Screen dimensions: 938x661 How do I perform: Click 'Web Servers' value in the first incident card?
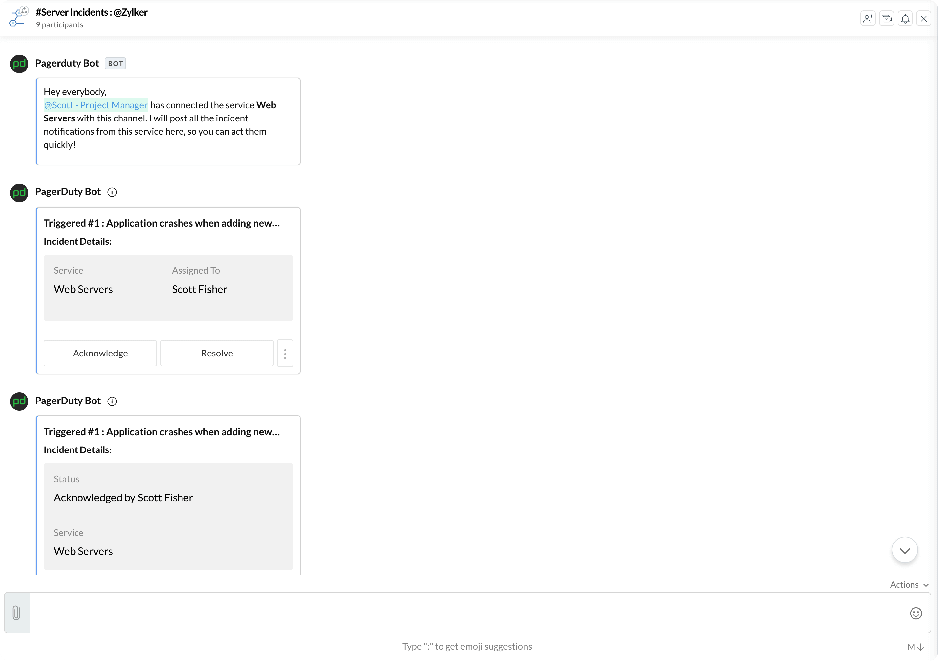[83, 289]
